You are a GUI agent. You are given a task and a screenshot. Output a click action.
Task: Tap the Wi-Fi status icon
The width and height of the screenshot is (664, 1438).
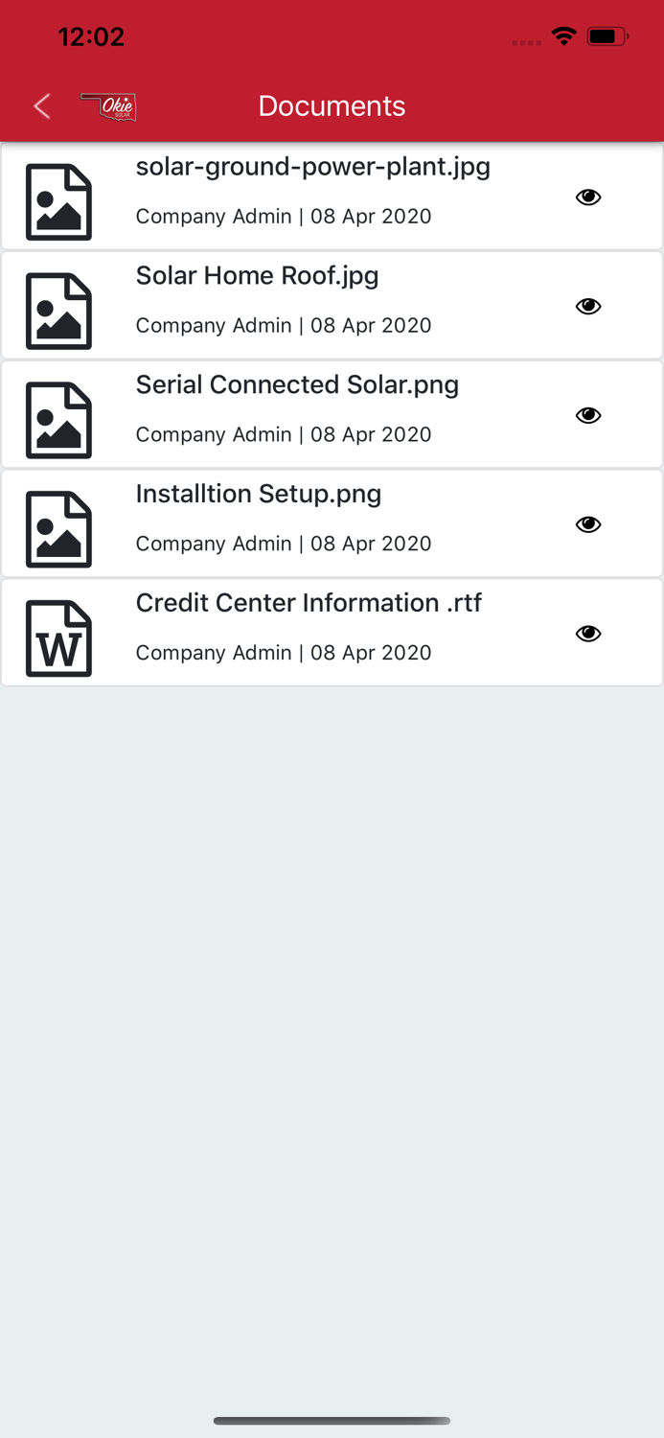[563, 37]
